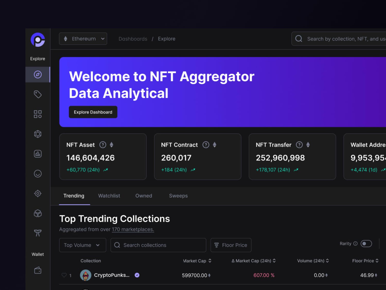Viewport: 386px width, 290px height.
Task: Click help icon next to NFT Asset
Action: tap(103, 145)
